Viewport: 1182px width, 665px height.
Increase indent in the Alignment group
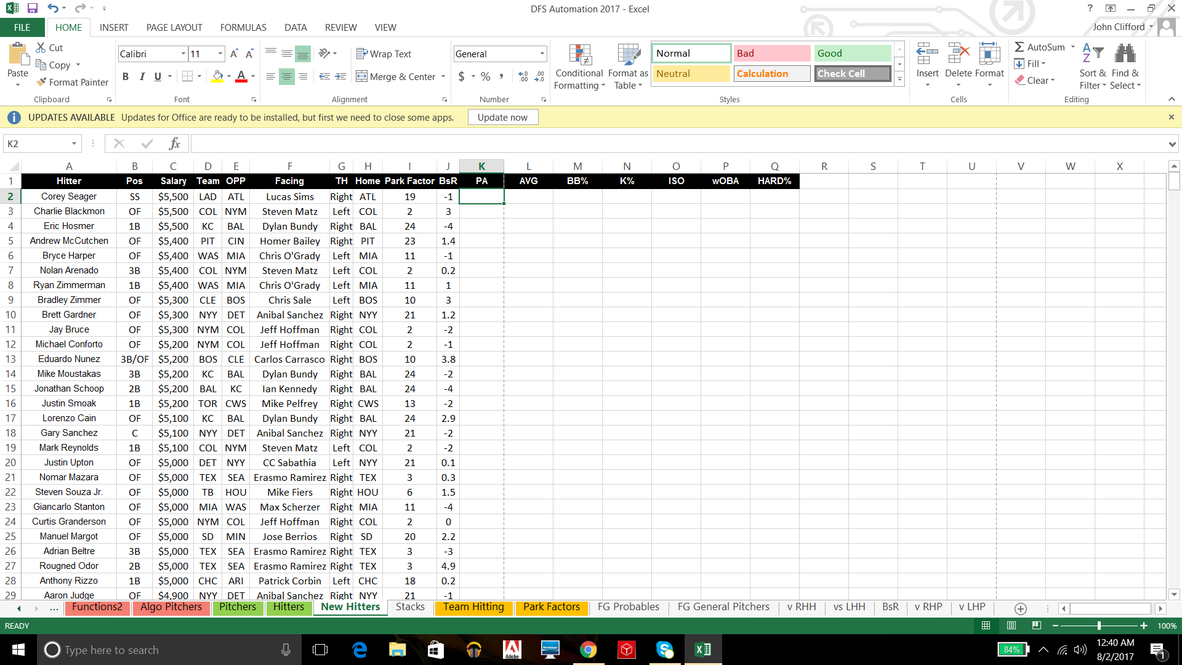(340, 76)
